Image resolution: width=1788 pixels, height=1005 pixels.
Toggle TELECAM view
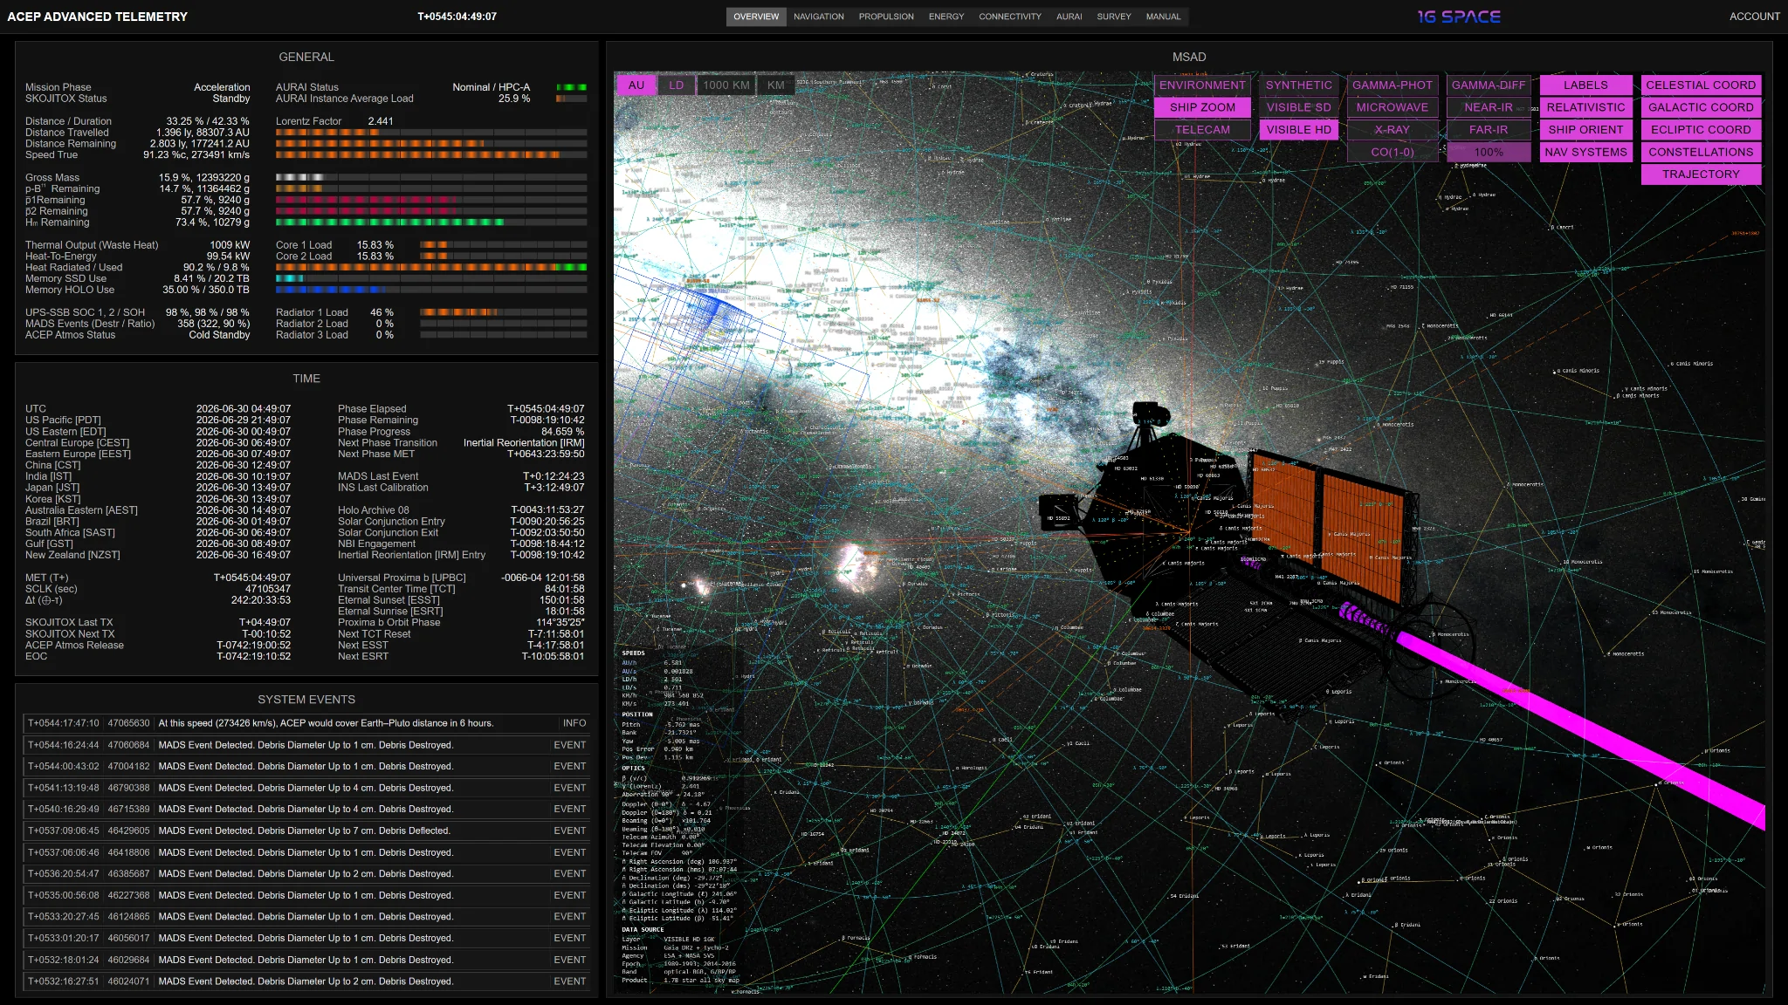coord(1202,130)
